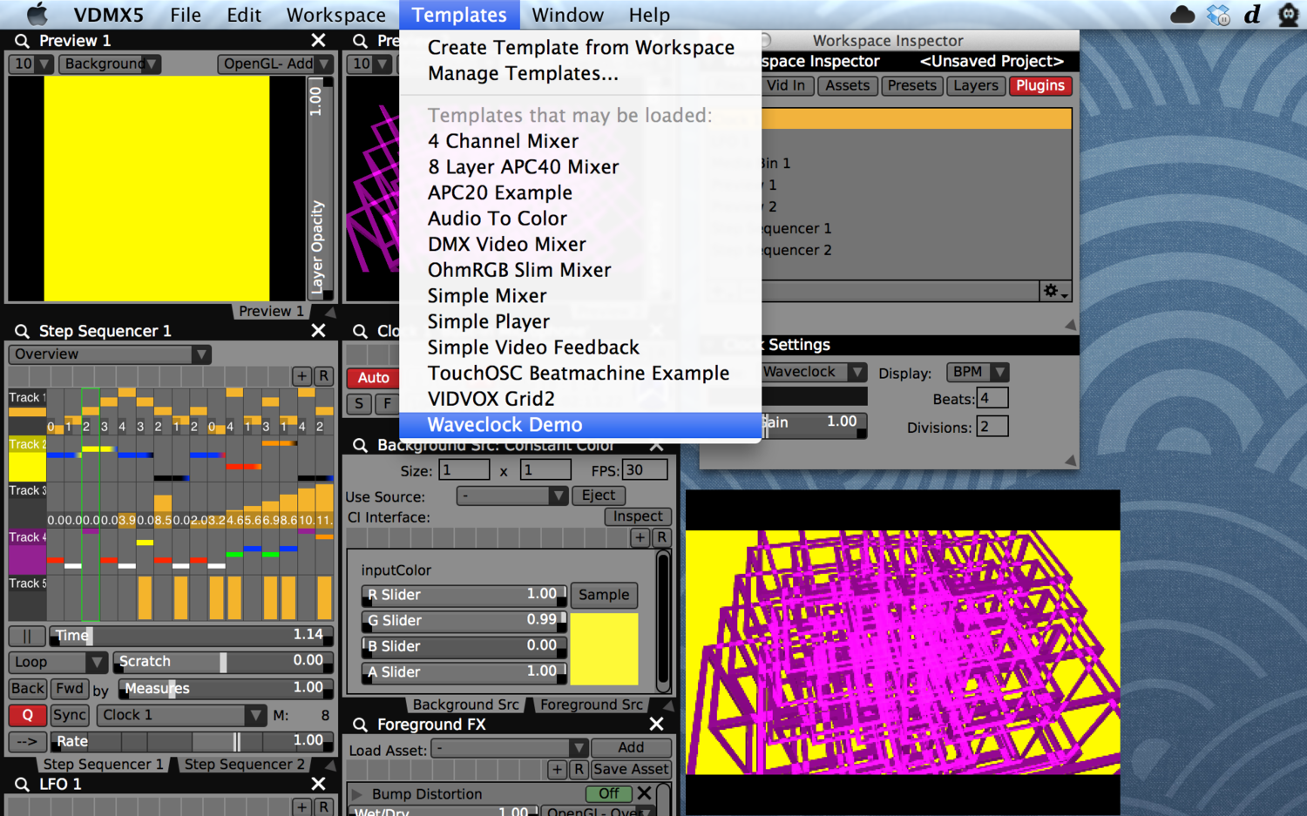
Task: Remove Bump Distortion effect with X
Action: click(x=644, y=793)
